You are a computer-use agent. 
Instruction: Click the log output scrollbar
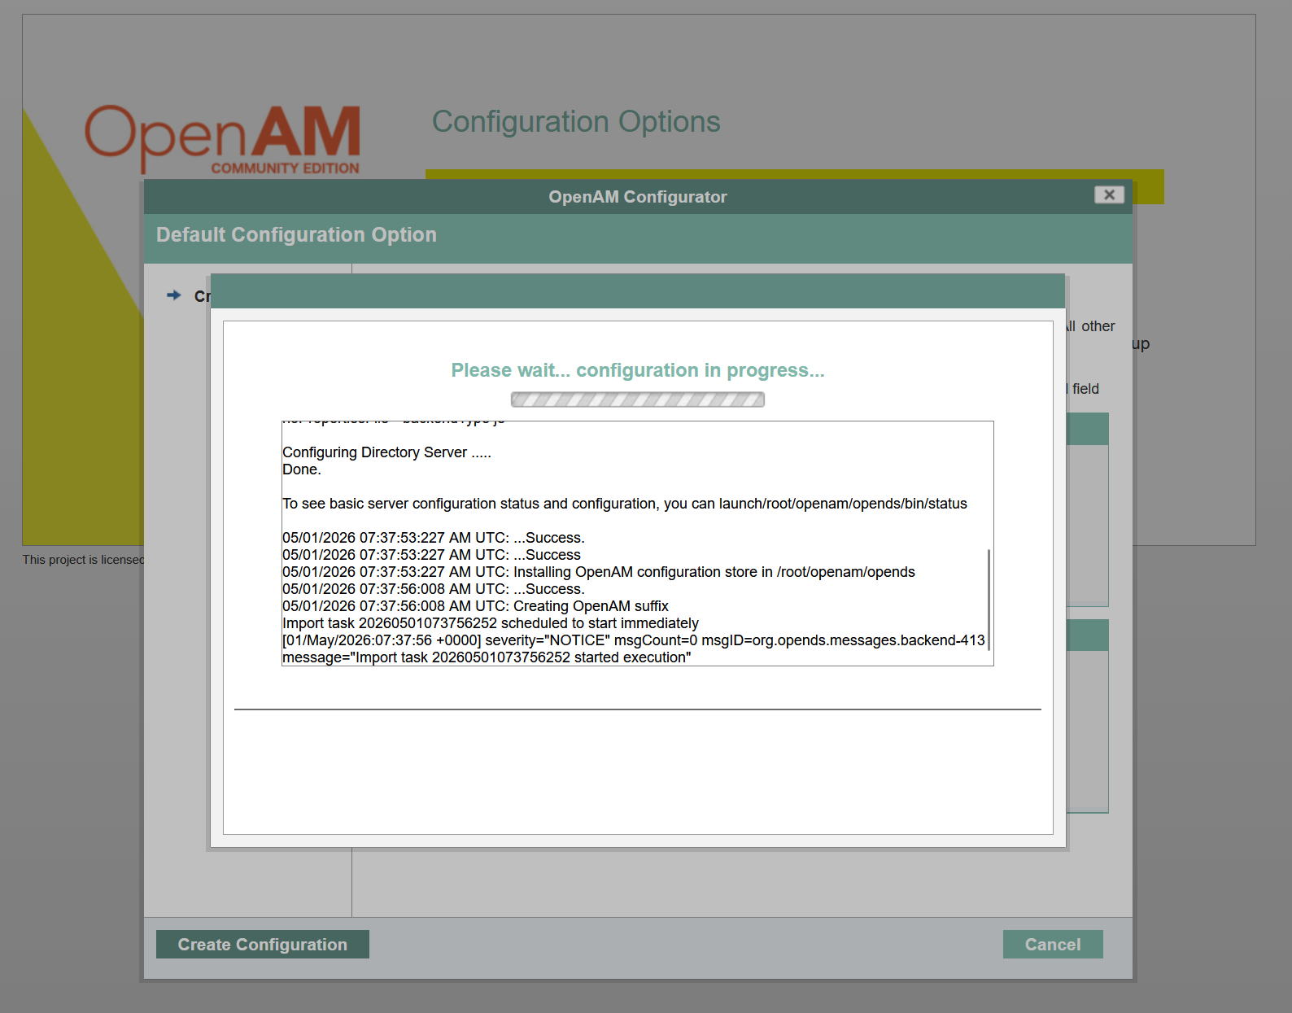click(989, 600)
